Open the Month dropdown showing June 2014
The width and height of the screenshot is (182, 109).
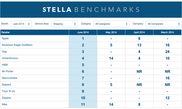pos(21,24)
